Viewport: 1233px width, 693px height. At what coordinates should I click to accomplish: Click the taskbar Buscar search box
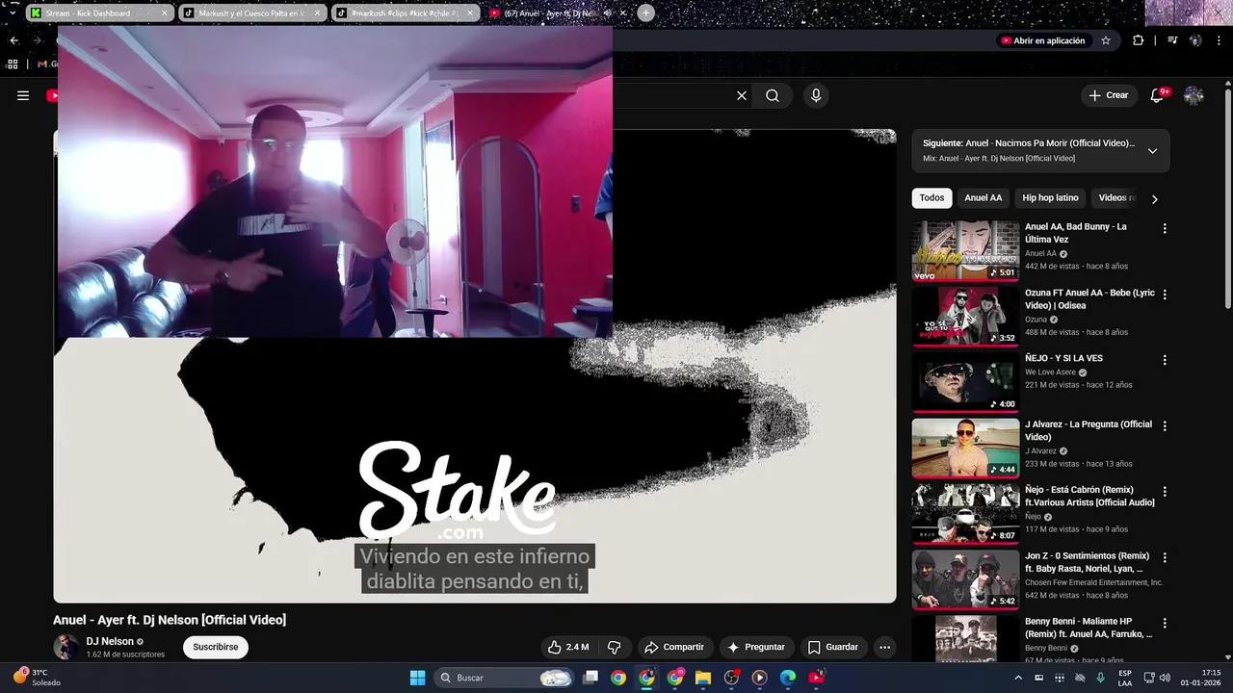pos(505,678)
